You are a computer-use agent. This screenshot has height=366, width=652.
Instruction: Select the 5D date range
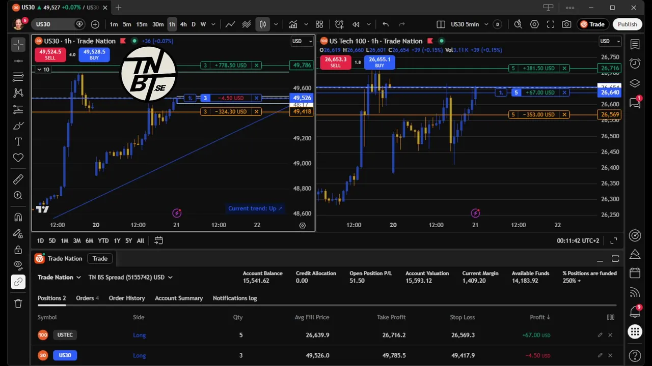(x=52, y=240)
